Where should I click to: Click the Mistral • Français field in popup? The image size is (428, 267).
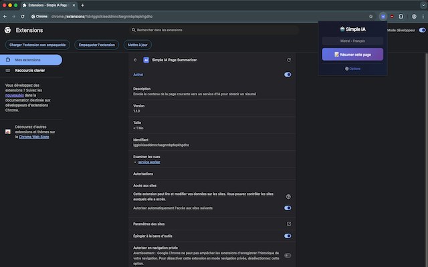click(x=352, y=41)
